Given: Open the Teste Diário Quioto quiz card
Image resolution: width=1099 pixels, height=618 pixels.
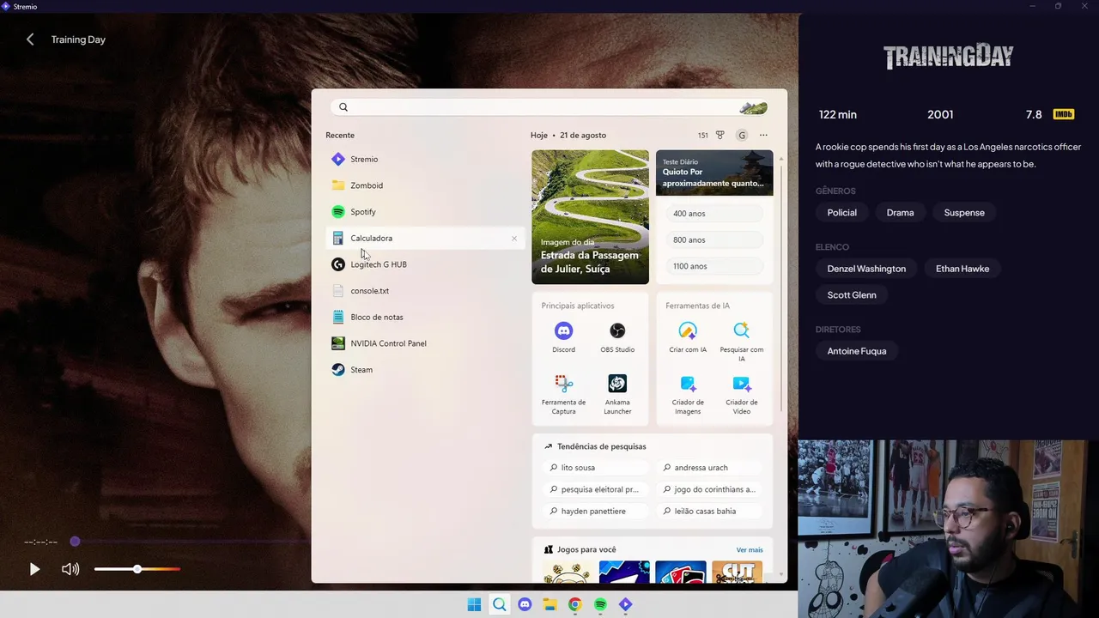Looking at the screenshot, I should point(714,173).
